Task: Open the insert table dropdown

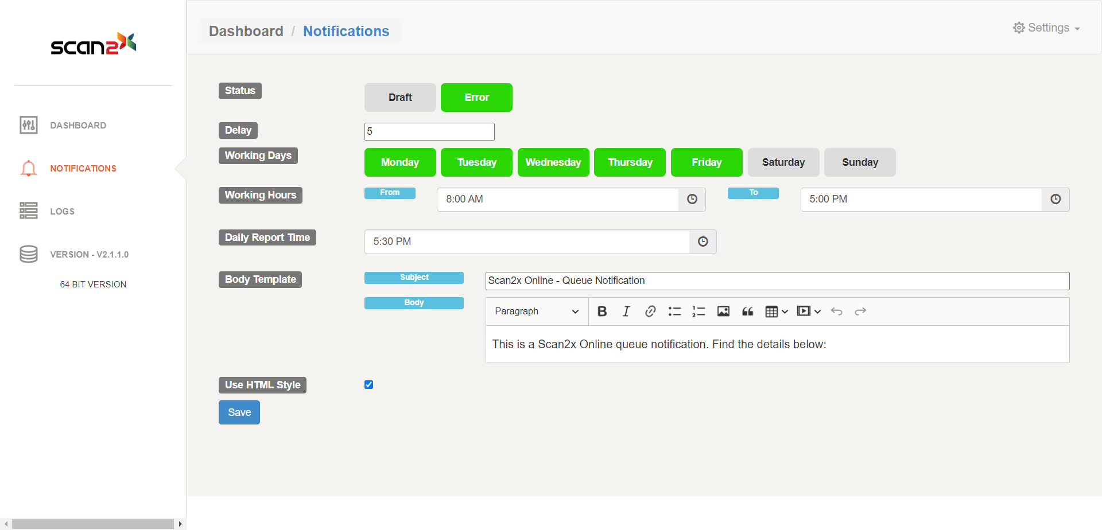Action: [x=776, y=311]
